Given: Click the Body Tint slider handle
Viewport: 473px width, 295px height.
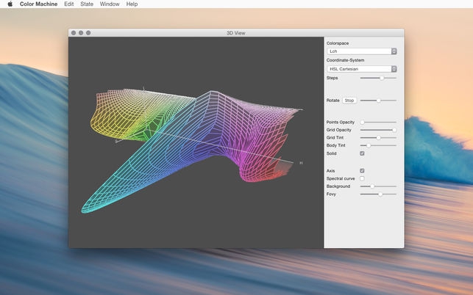Looking at the screenshot, I should 369,145.
